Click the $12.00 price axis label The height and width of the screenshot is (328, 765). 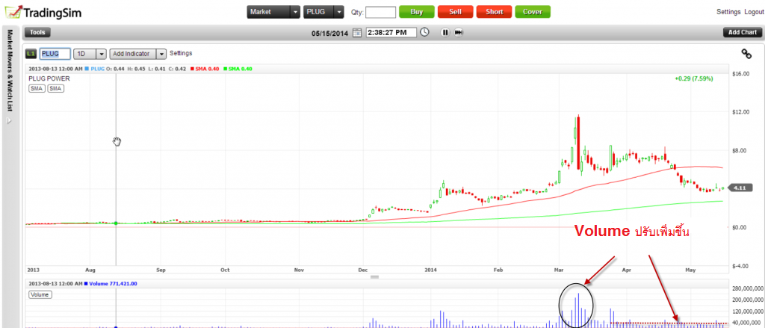pos(741,112)
